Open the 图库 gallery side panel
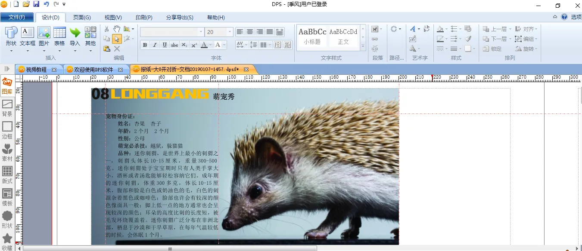 coord(7,86)
